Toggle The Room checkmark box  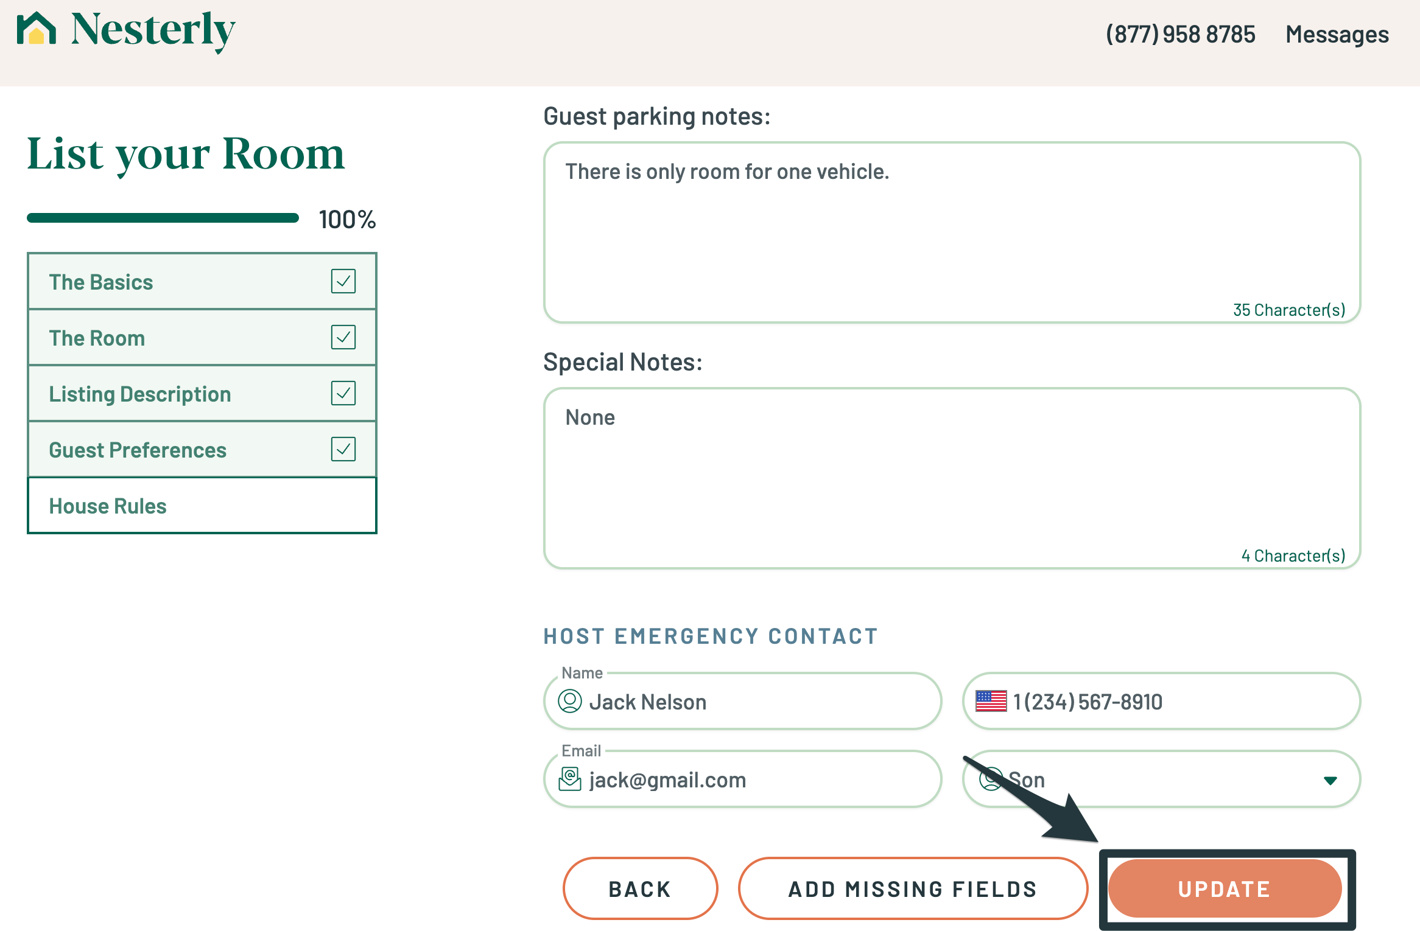click(x=343, y=338)
